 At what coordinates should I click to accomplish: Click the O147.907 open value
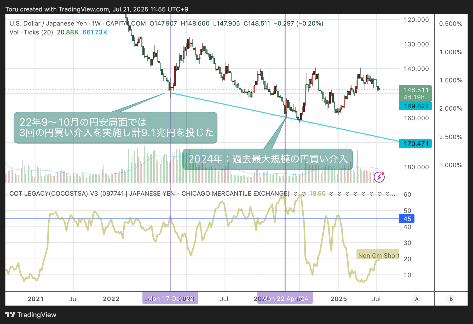(163, 23)
